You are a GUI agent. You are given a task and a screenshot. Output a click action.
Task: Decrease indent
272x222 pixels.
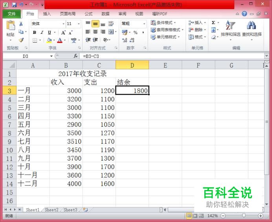point(88,40)
